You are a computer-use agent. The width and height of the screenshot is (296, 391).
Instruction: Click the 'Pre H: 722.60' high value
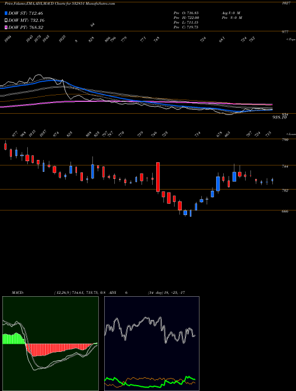click(186, 18)
